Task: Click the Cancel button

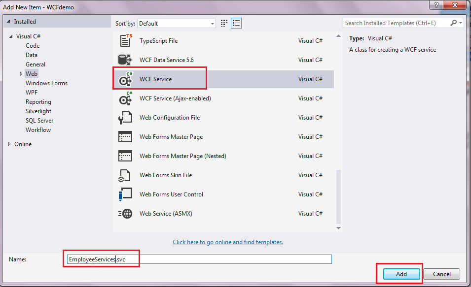Action: tap(441, 274)
